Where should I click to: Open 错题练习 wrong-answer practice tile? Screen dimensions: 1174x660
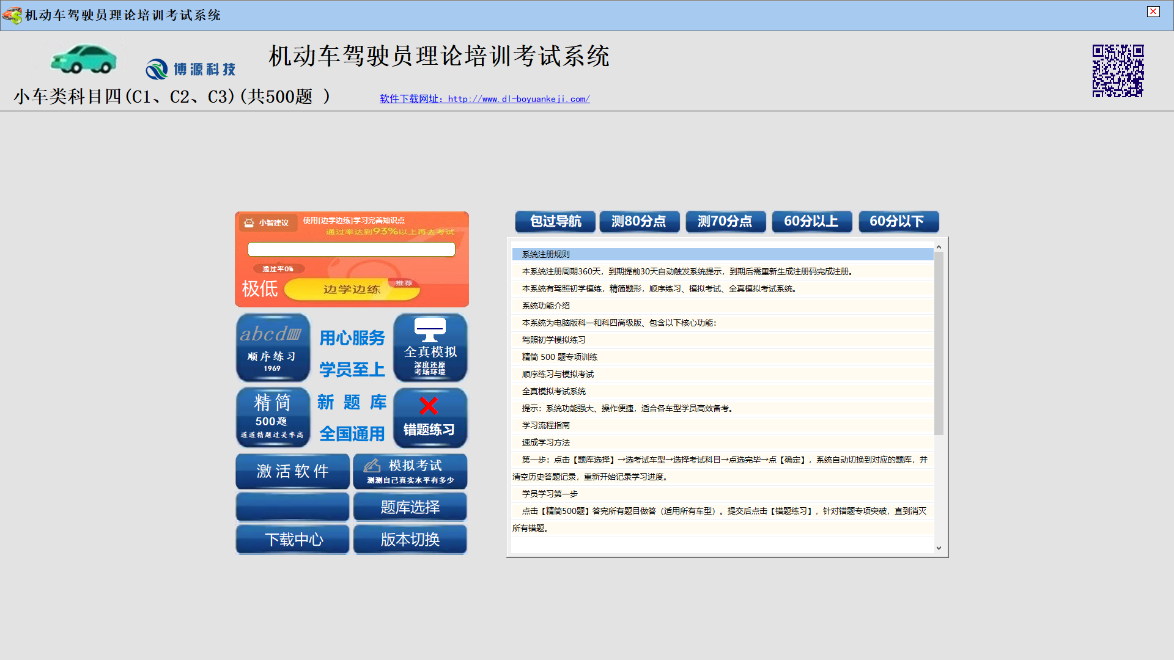coord(430,418)
